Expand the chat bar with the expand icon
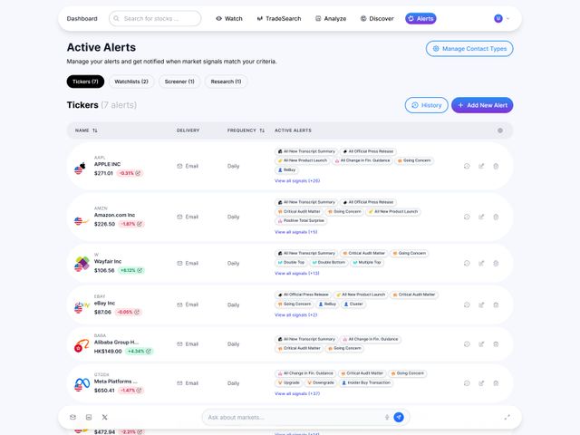This screenshot has width=580, height=435. tap(507, 417)
